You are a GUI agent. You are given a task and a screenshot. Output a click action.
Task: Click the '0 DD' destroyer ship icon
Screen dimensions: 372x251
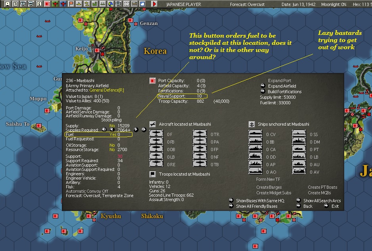255,156
